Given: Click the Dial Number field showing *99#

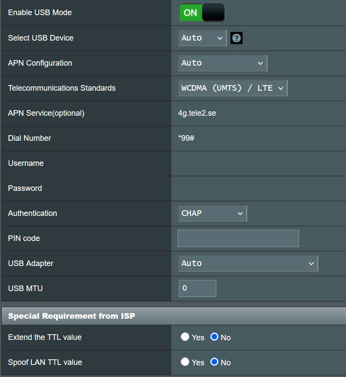Looking at the screenshot, I should pyautogui.click(x=186, y=138).
